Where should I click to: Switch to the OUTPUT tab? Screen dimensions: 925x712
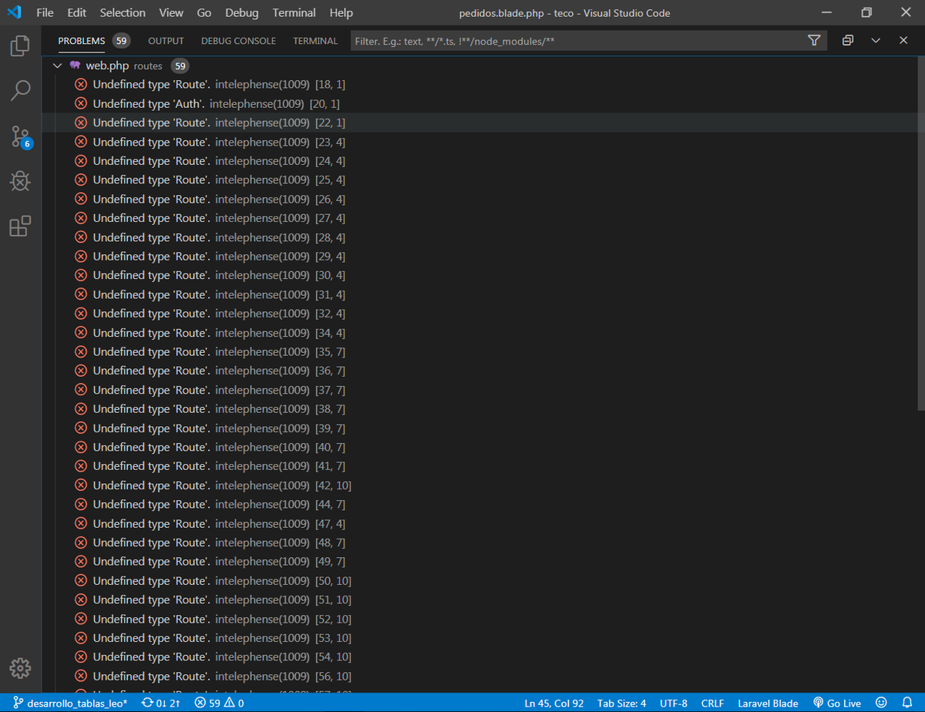(166, 41)
